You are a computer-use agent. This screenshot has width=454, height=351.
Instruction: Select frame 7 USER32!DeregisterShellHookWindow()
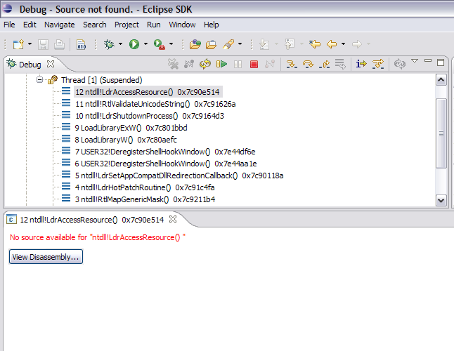[165, 152]
